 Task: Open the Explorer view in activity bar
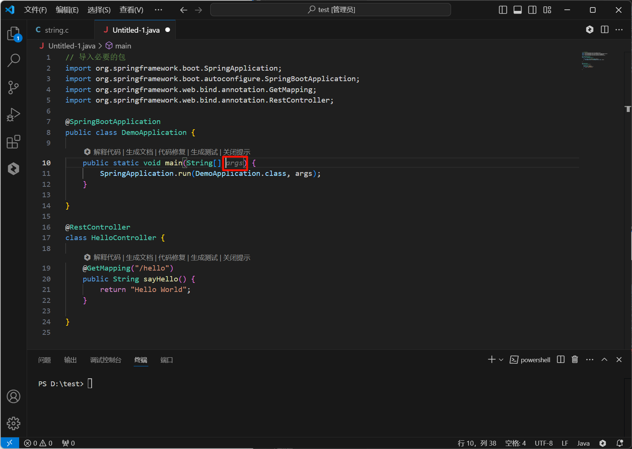coord(14,33)
